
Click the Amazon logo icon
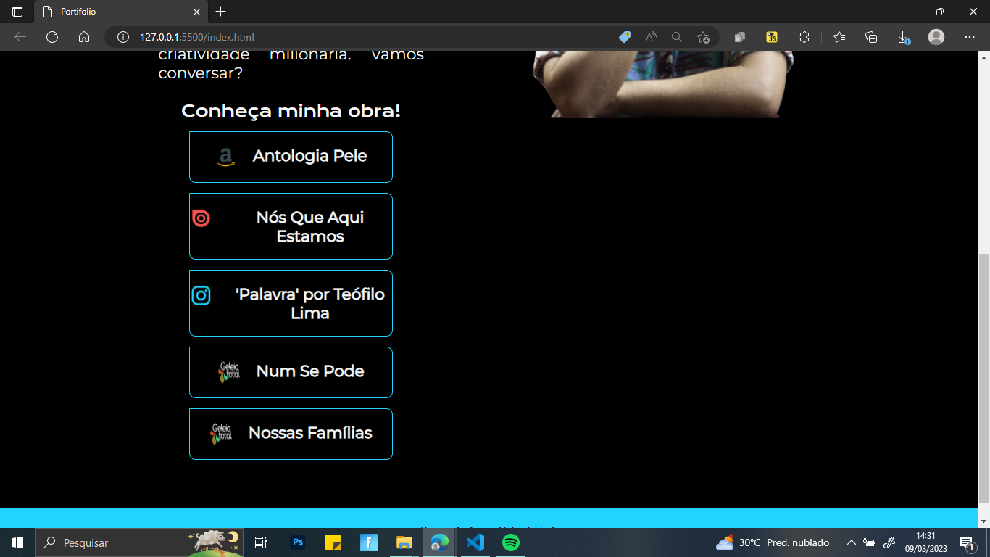tap(226, 157)
